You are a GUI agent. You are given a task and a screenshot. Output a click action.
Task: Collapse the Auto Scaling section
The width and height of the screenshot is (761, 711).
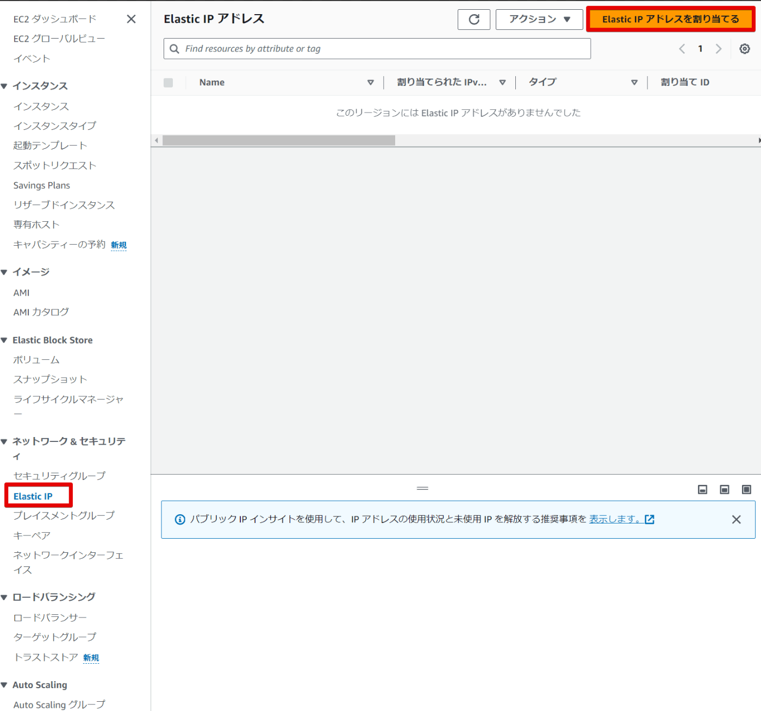click(4, 685)
